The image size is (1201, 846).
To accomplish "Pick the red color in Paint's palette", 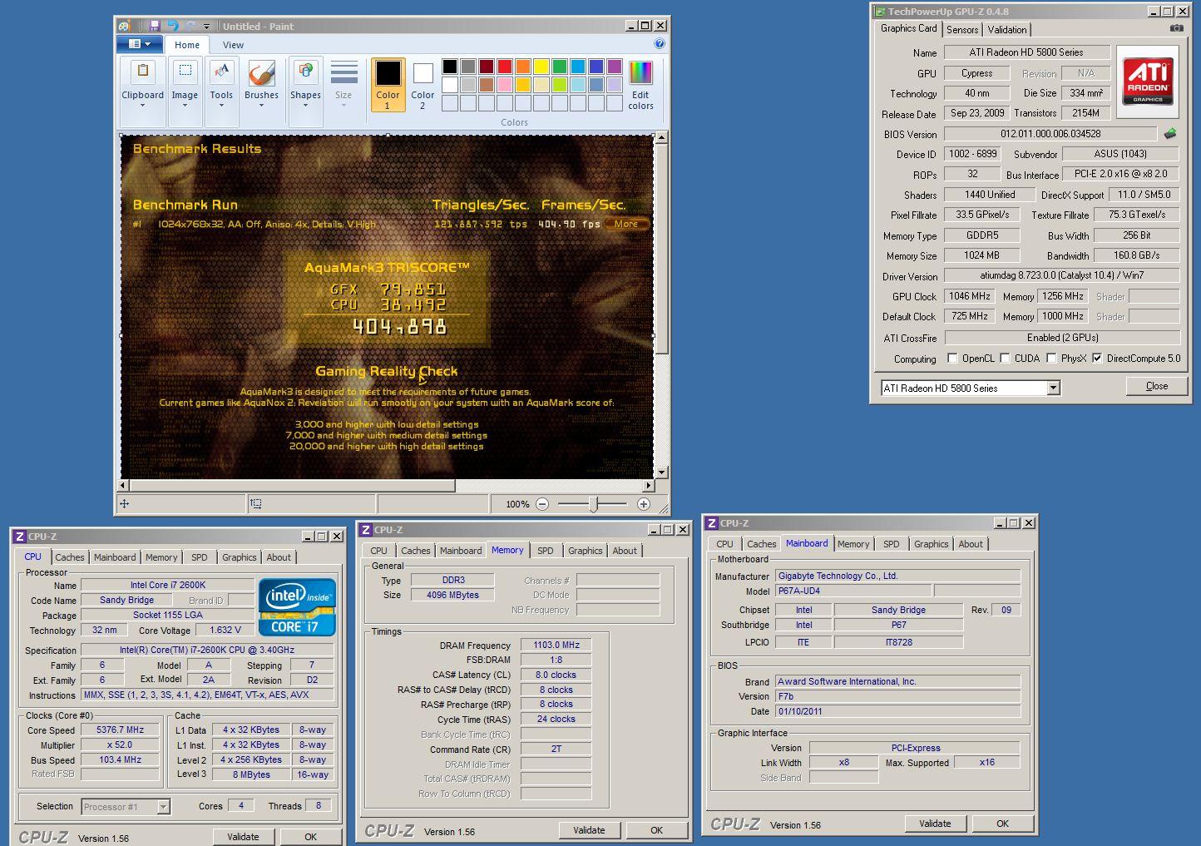I will 504,67.
